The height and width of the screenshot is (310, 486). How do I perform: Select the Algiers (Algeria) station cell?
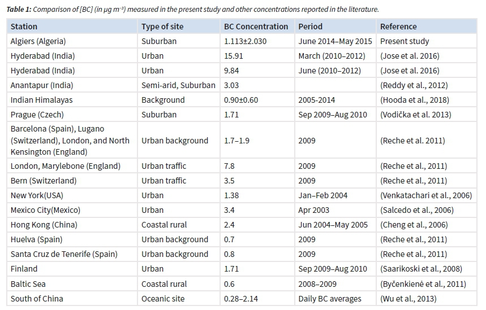38,41
